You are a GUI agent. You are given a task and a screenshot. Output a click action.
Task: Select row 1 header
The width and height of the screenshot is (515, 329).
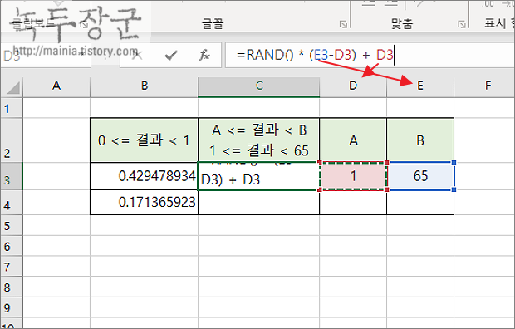tap(11, 108)
